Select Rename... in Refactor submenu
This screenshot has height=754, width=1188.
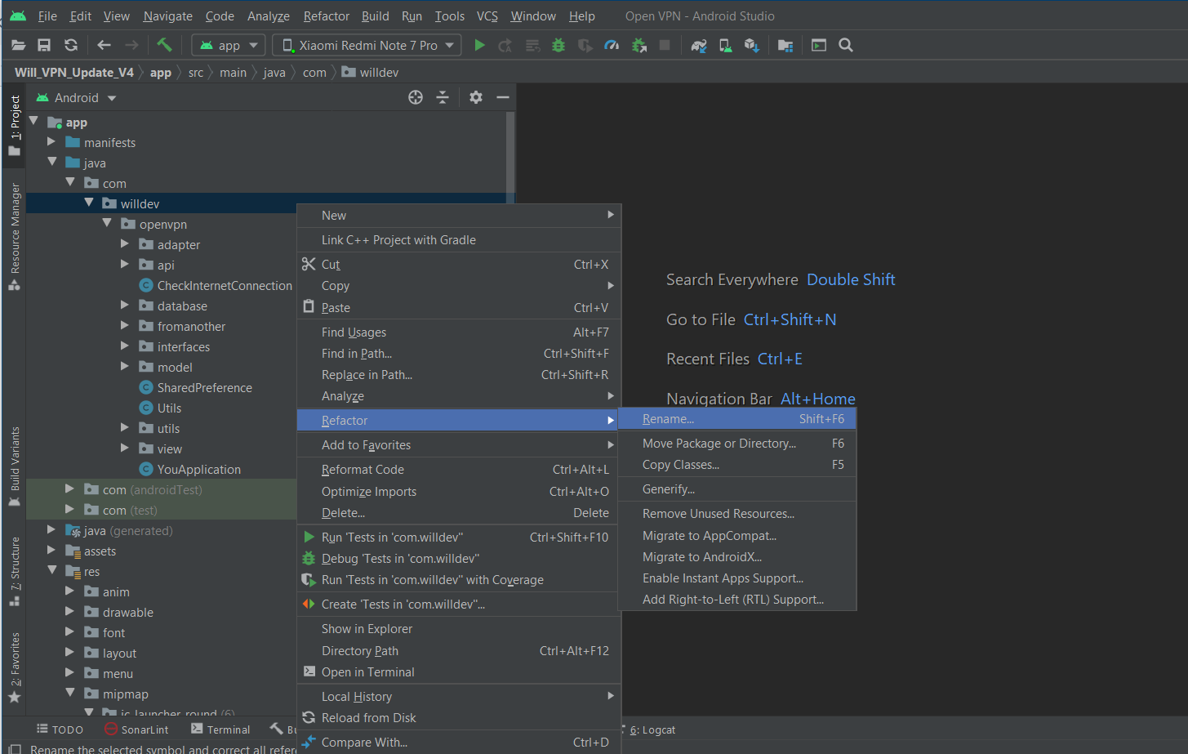737,419
